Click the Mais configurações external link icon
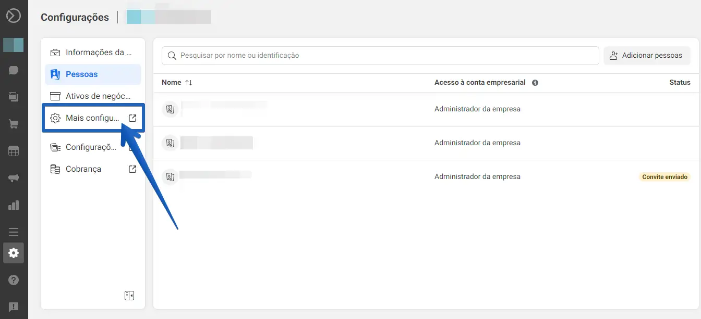701x319 pixels. click(132, 118)
